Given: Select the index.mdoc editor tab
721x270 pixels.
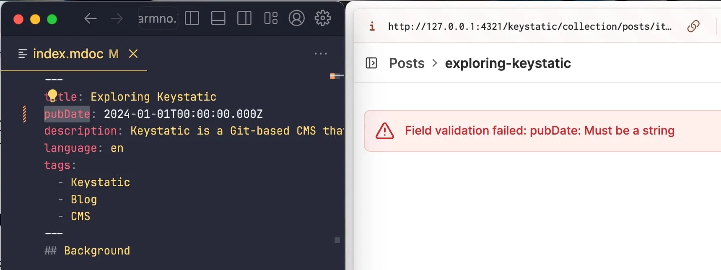Looking at the screenshot, I should (68, 54).
